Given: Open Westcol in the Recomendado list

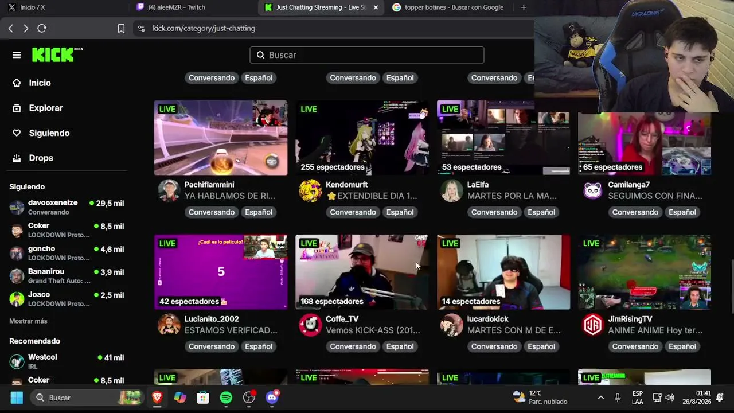Looking at the screenshot, I should (67, 361).
